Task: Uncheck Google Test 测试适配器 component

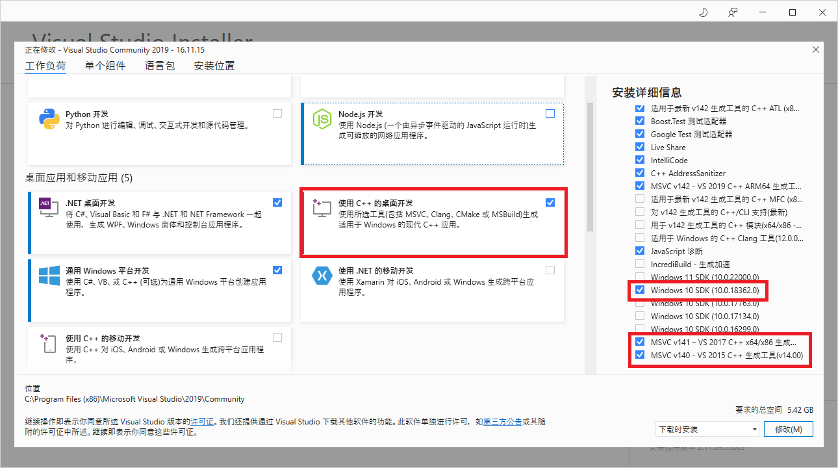Action: pos(640,134)
